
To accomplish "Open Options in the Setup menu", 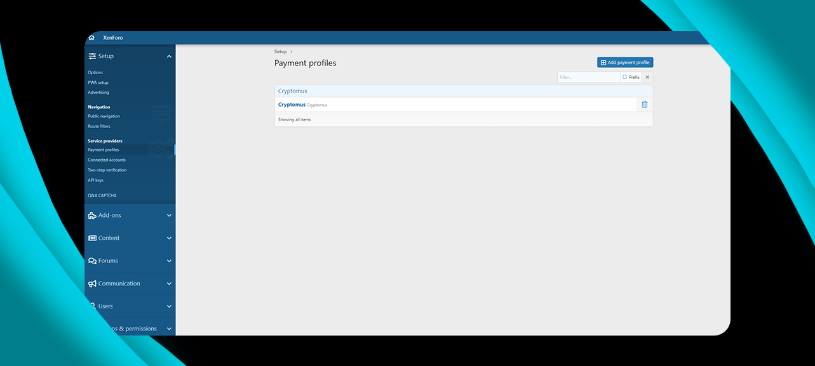I will (x=95, y=72).
